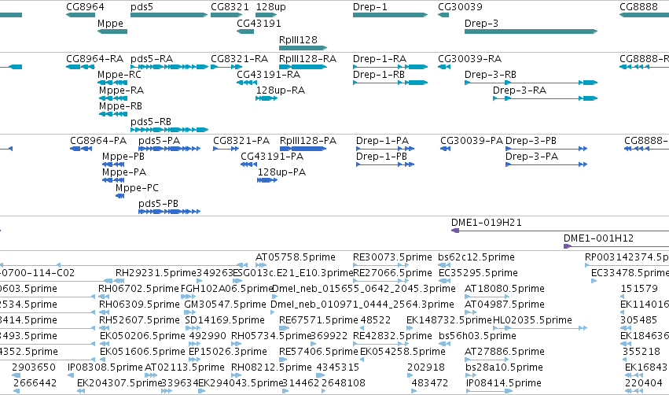Select the CG30039-PA protein label
Image resolution: width=669 pixels, height=395 pixels.
(472, 141)
